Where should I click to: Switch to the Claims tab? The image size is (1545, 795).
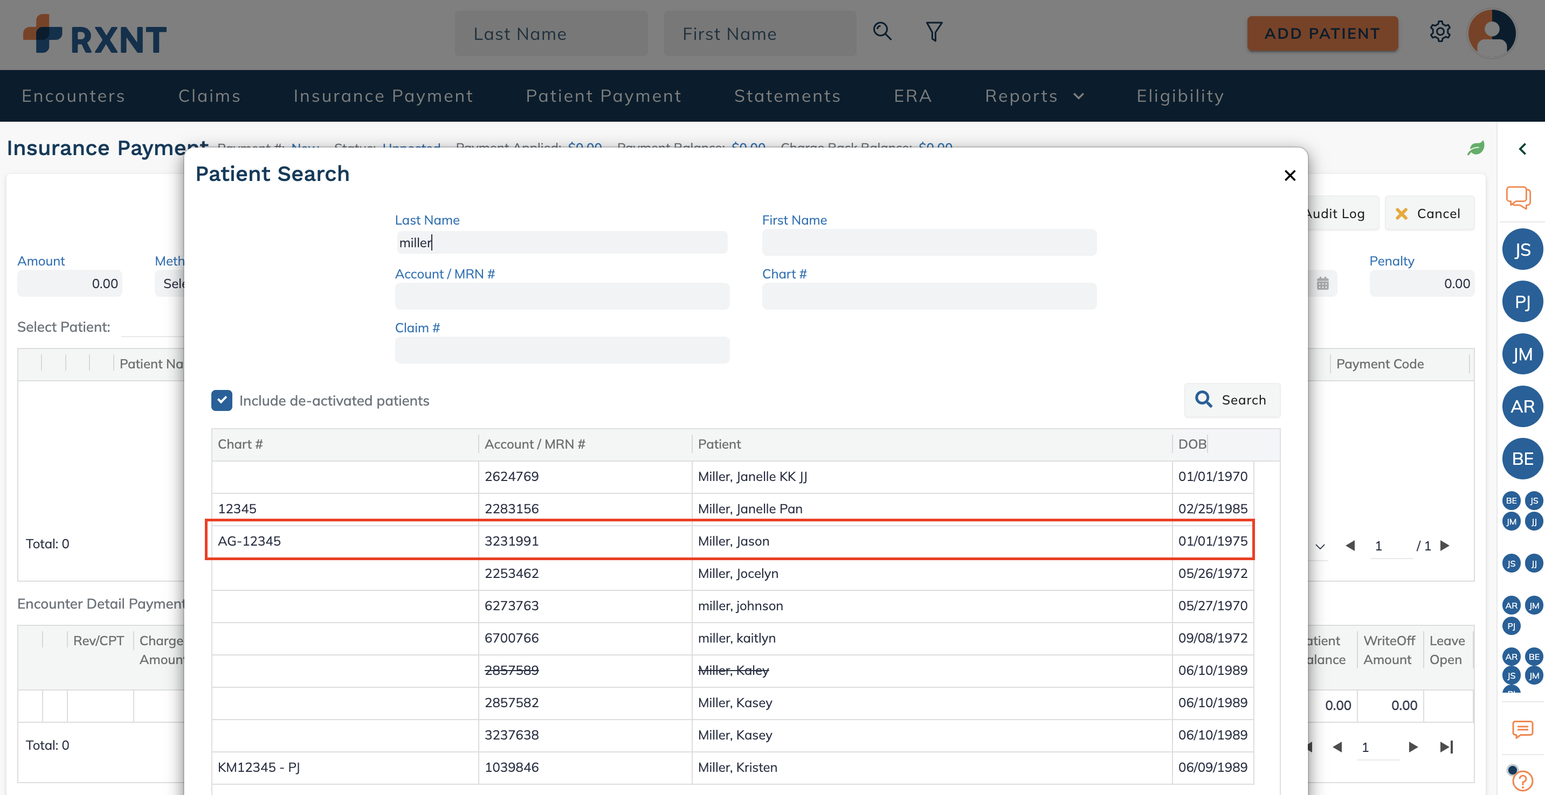point(209,95)
